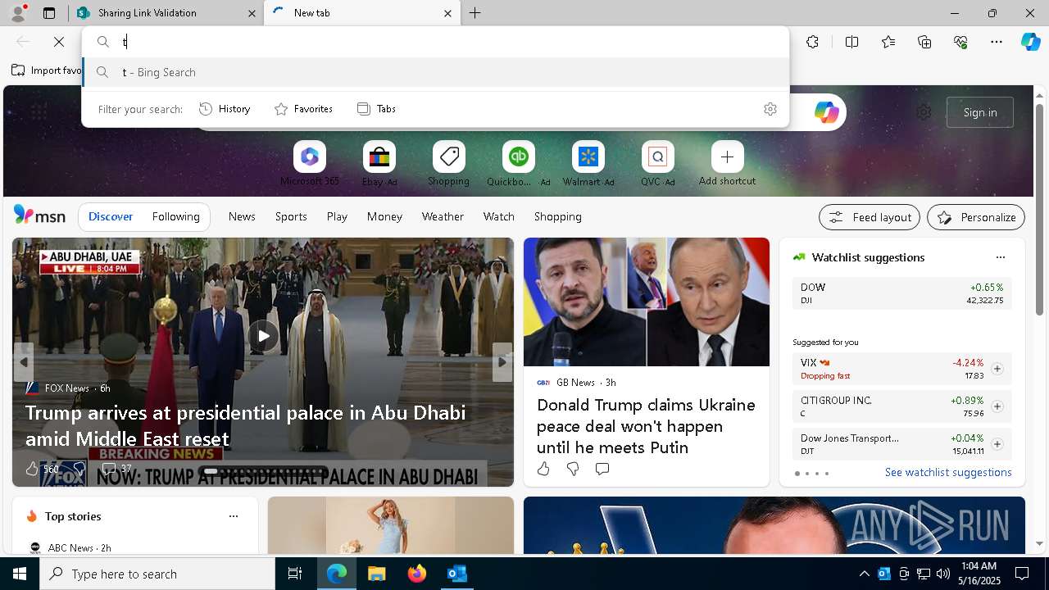Open the Feed layout options
Image resolution: width=1049 pixels, height=590 pixels.
(870, 217)
